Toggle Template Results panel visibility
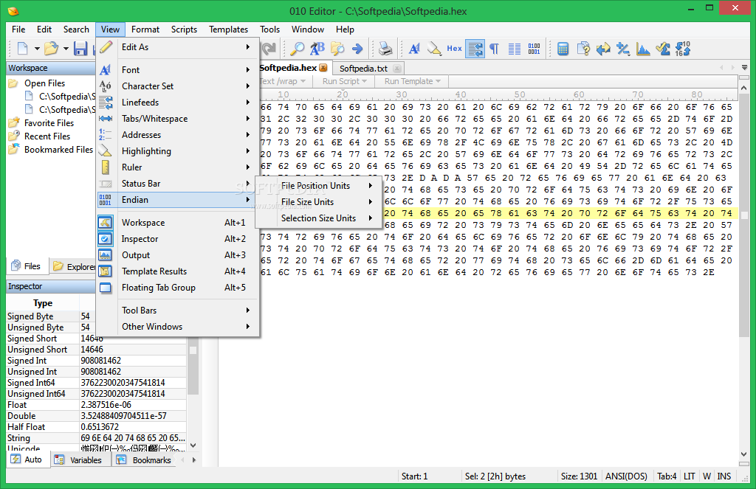 [178, 271]
